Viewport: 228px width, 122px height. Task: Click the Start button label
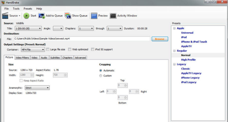coord(33,15)
